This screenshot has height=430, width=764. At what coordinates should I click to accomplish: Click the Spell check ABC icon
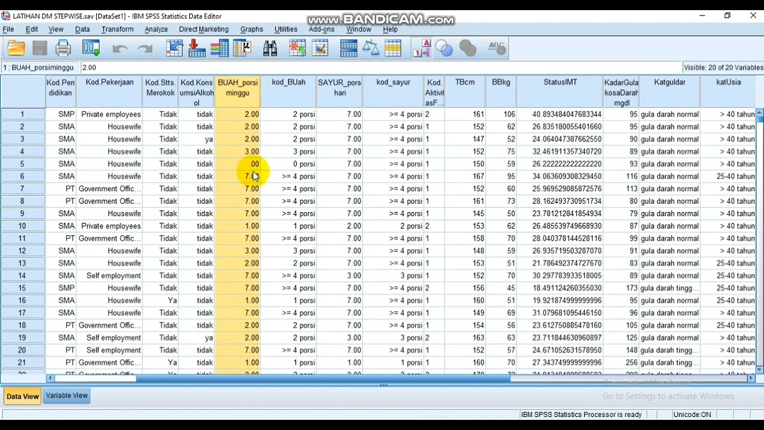click(x=497, y=48)
